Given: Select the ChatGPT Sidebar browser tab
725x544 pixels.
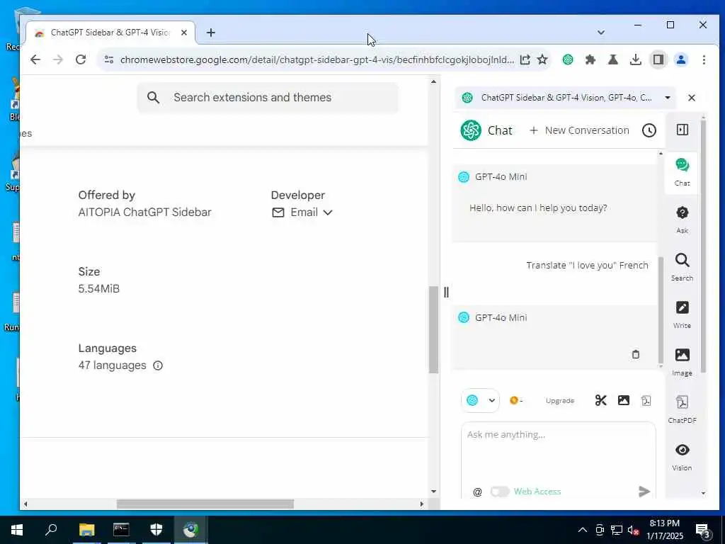Looking at the screenshot, I should click(x=108, y=33).
